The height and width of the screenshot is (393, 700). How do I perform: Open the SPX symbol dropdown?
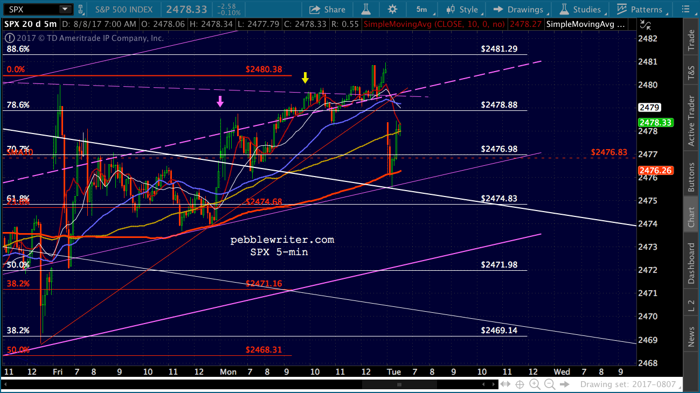pyautogui.click(x=66, y=9)
